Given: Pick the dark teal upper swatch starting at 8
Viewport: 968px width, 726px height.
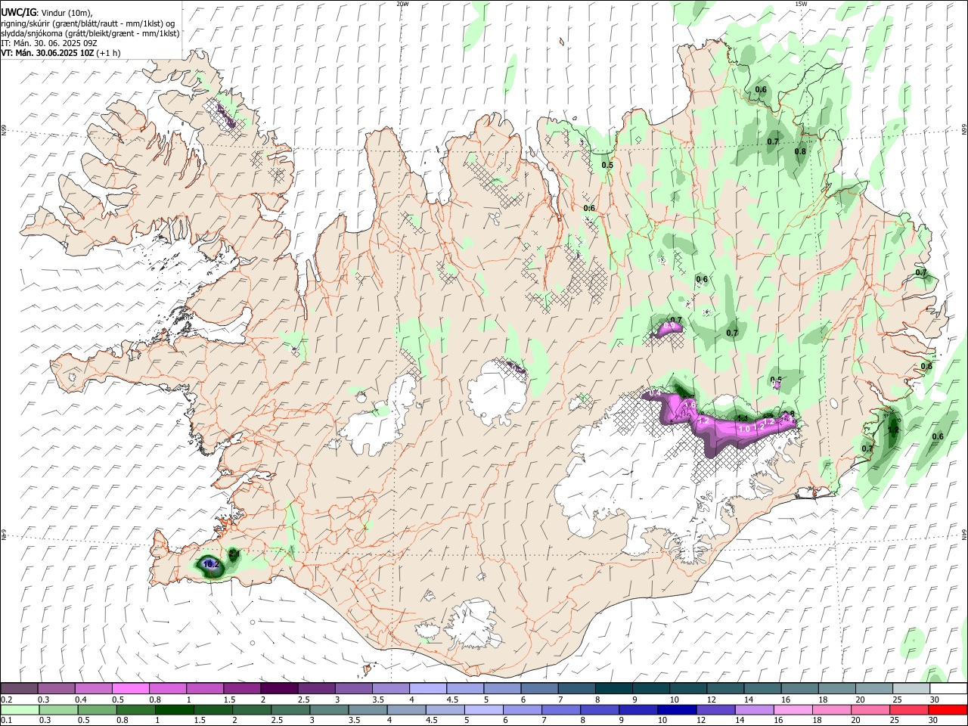Looking at the screenshot, I should tap(613, 689).
